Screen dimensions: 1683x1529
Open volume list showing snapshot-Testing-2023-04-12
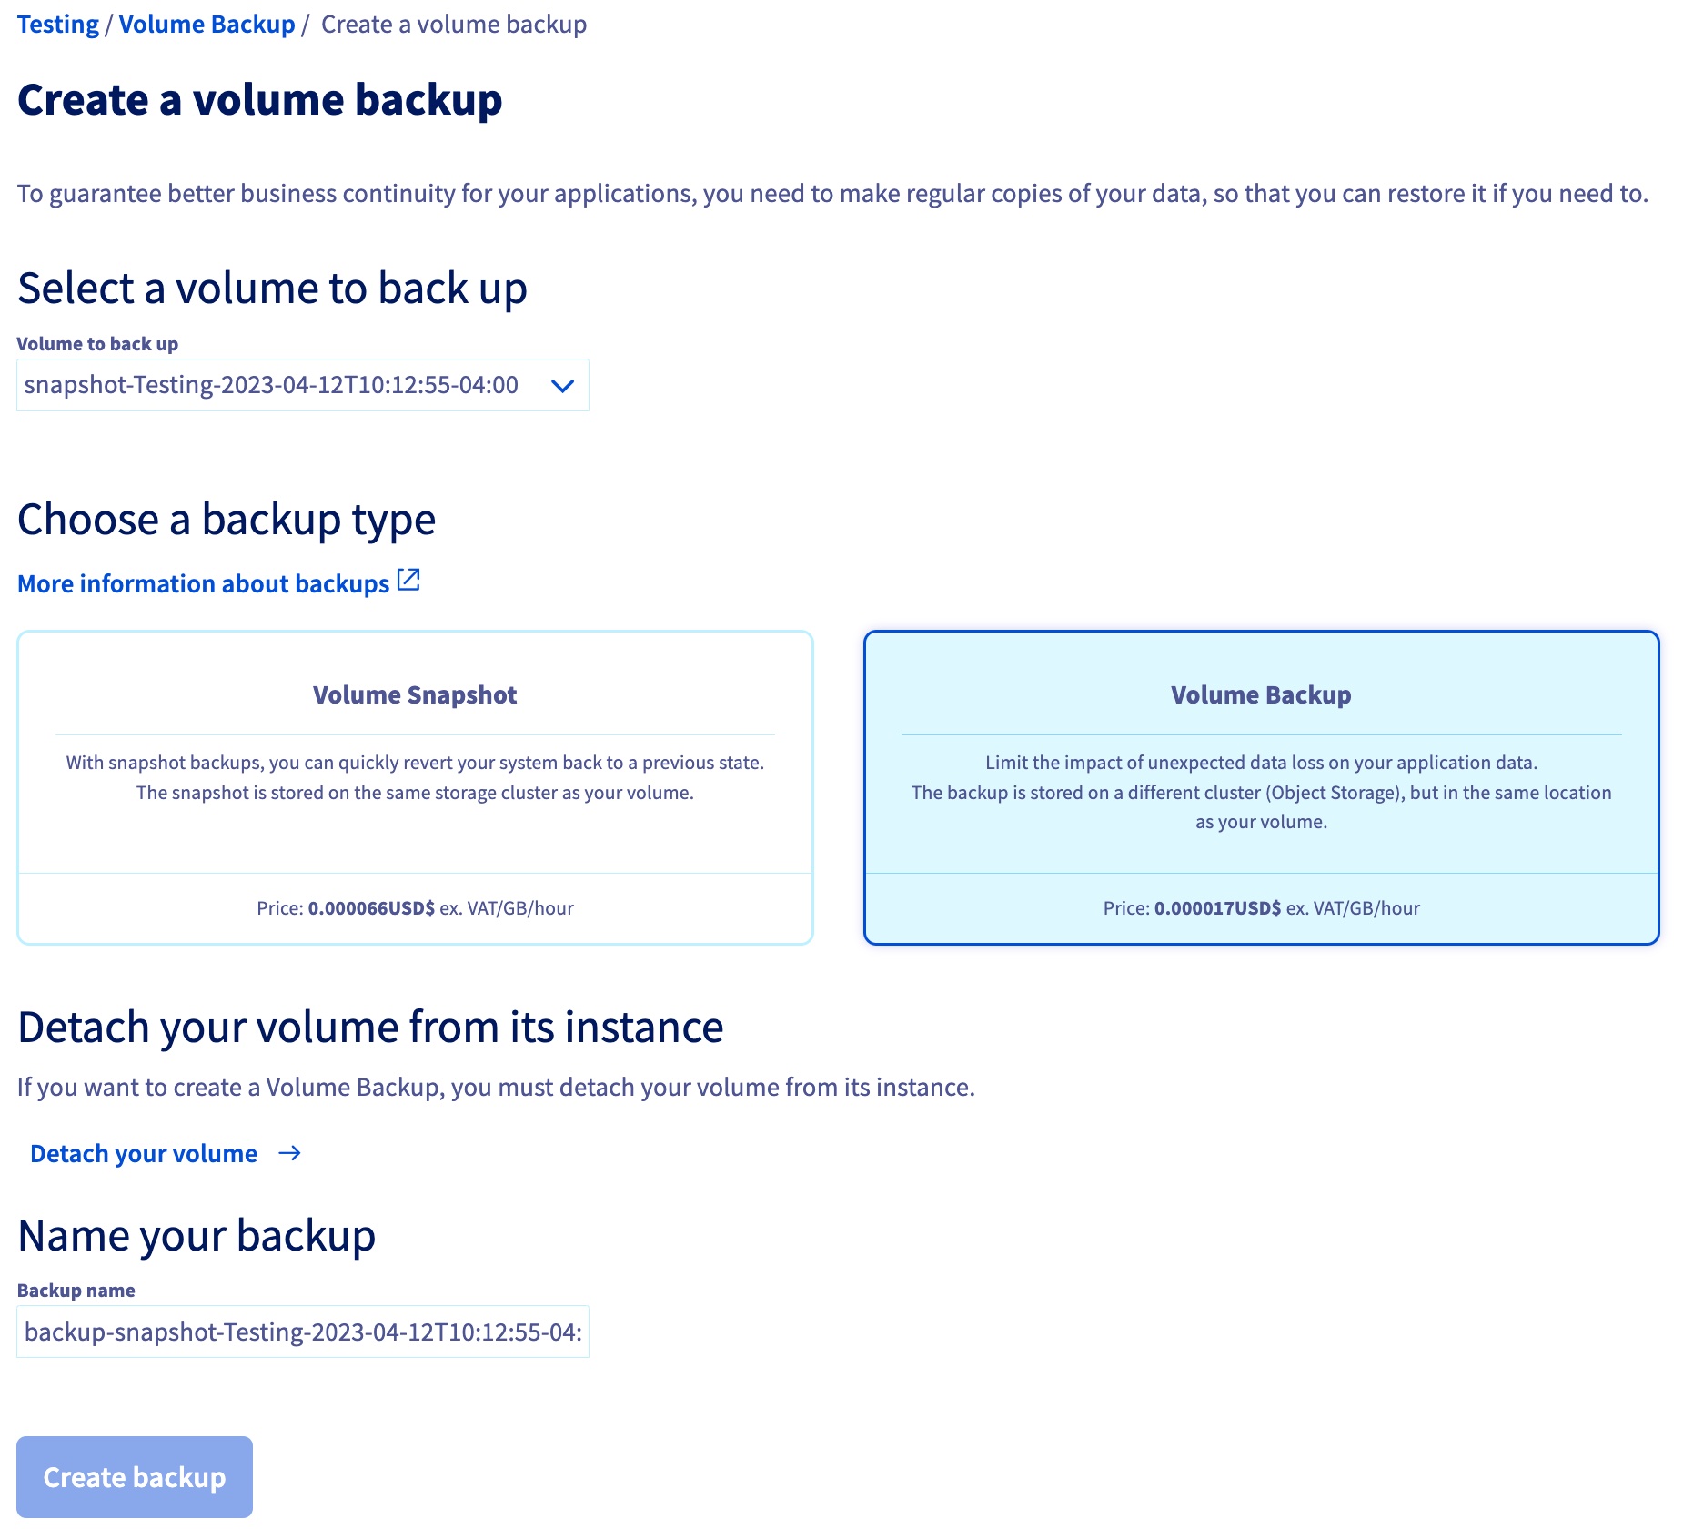(302, 385)
